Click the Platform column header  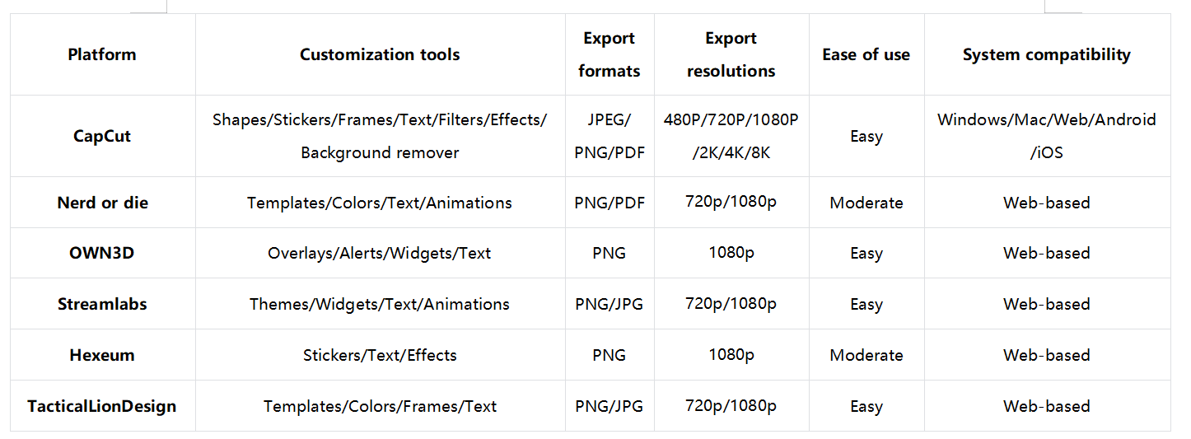click(x=102, y=55)
